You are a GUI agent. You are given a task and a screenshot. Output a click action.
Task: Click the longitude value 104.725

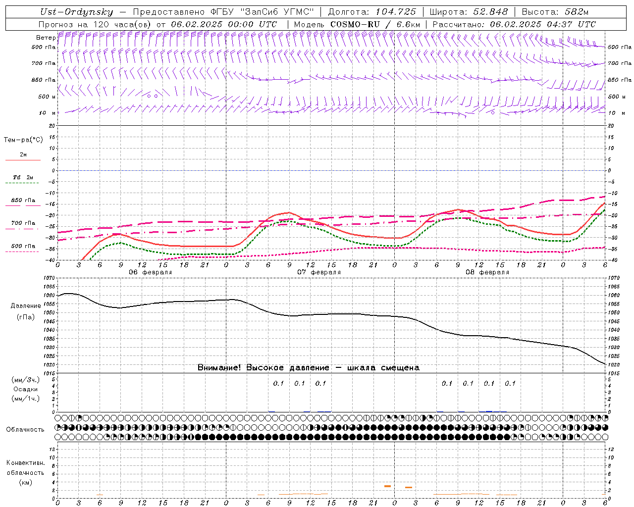click(x=396, y=12)
